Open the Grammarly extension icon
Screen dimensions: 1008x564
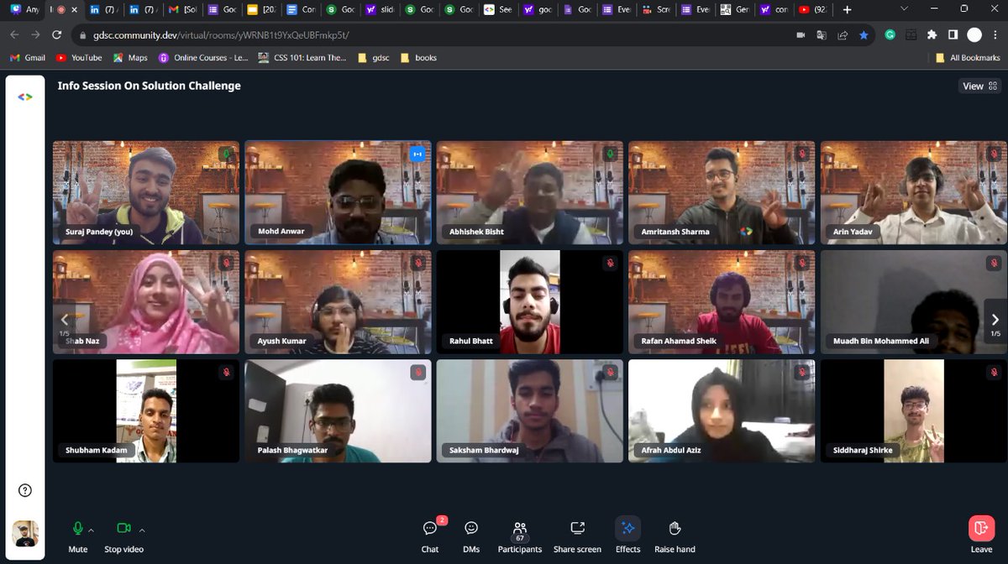click(890, 35)
